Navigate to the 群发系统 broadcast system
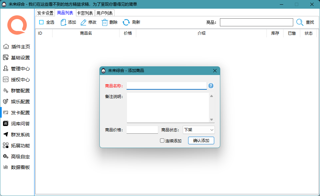Screen dimensions: 320x196 click(17, 134)
